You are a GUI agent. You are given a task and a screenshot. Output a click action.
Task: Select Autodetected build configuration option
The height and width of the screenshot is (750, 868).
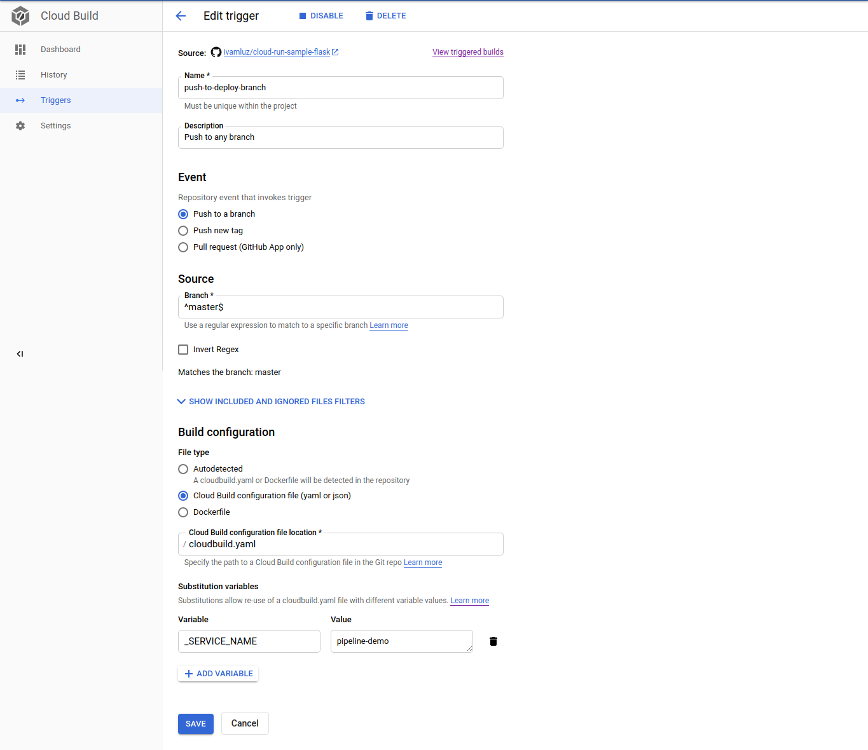pyautogui.click(x=183, y=469)
